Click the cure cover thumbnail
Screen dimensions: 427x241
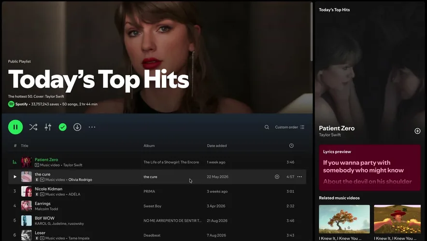coord(27,176)
